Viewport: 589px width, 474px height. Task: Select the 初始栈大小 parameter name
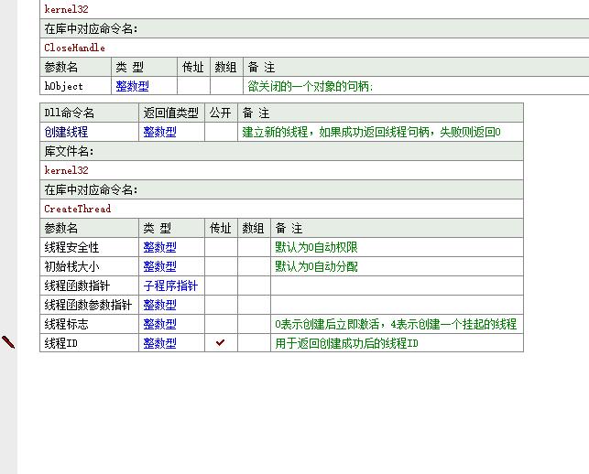71,266
